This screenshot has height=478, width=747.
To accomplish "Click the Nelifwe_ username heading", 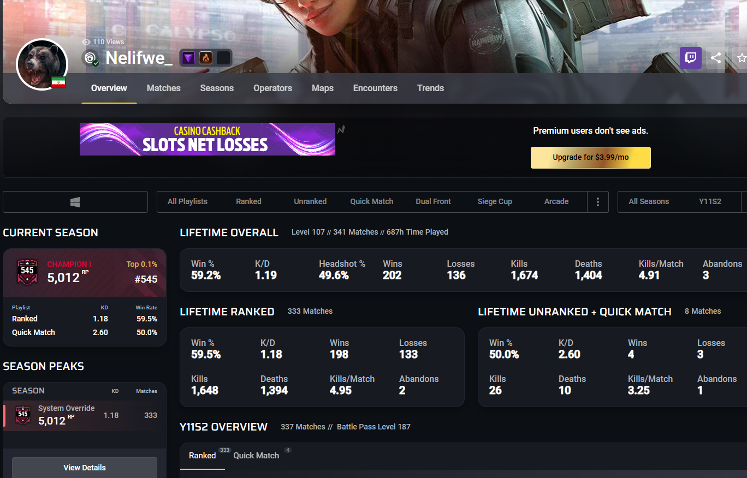I will (x=139, y=58).
